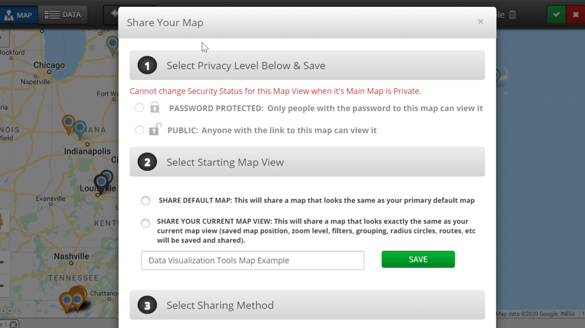Screen dimensions: 585x328
Task: Select the Password Protected radio button
Action: 139,107
